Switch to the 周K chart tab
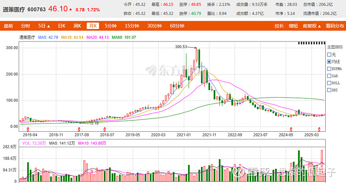Image resolution: width=346 pixels, height=183 pixels. point(77,26)
